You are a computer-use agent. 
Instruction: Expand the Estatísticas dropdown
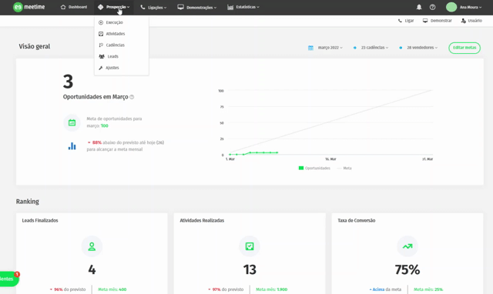(x=243, y=7)
